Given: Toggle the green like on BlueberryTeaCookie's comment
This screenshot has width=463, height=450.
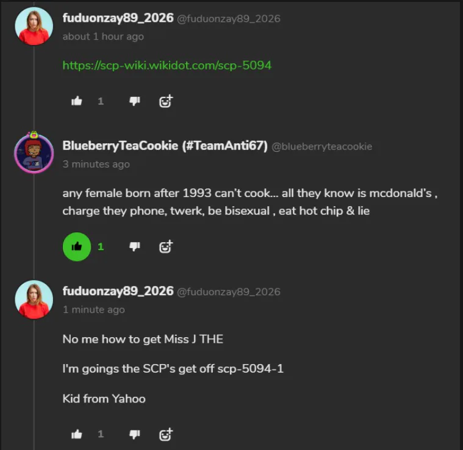Looking at the screenshot, I should pos(77,247).
